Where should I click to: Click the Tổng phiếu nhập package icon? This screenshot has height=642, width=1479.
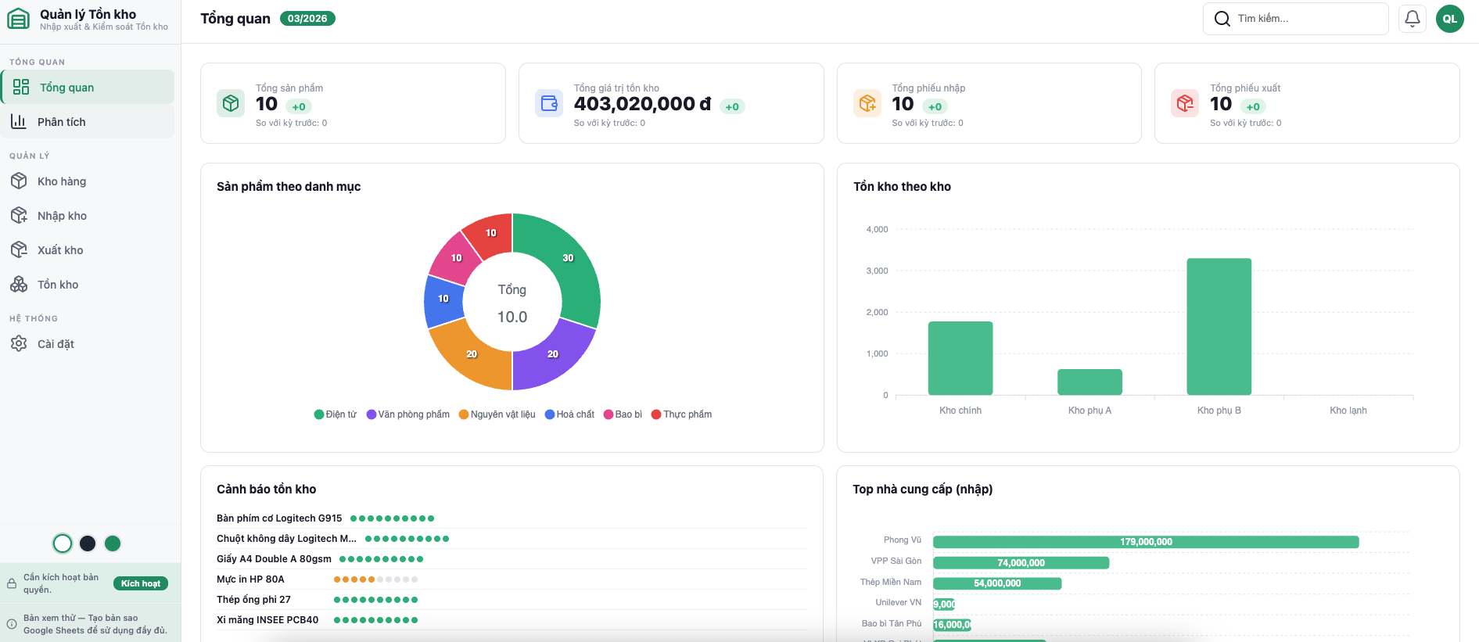click(867, 103)
